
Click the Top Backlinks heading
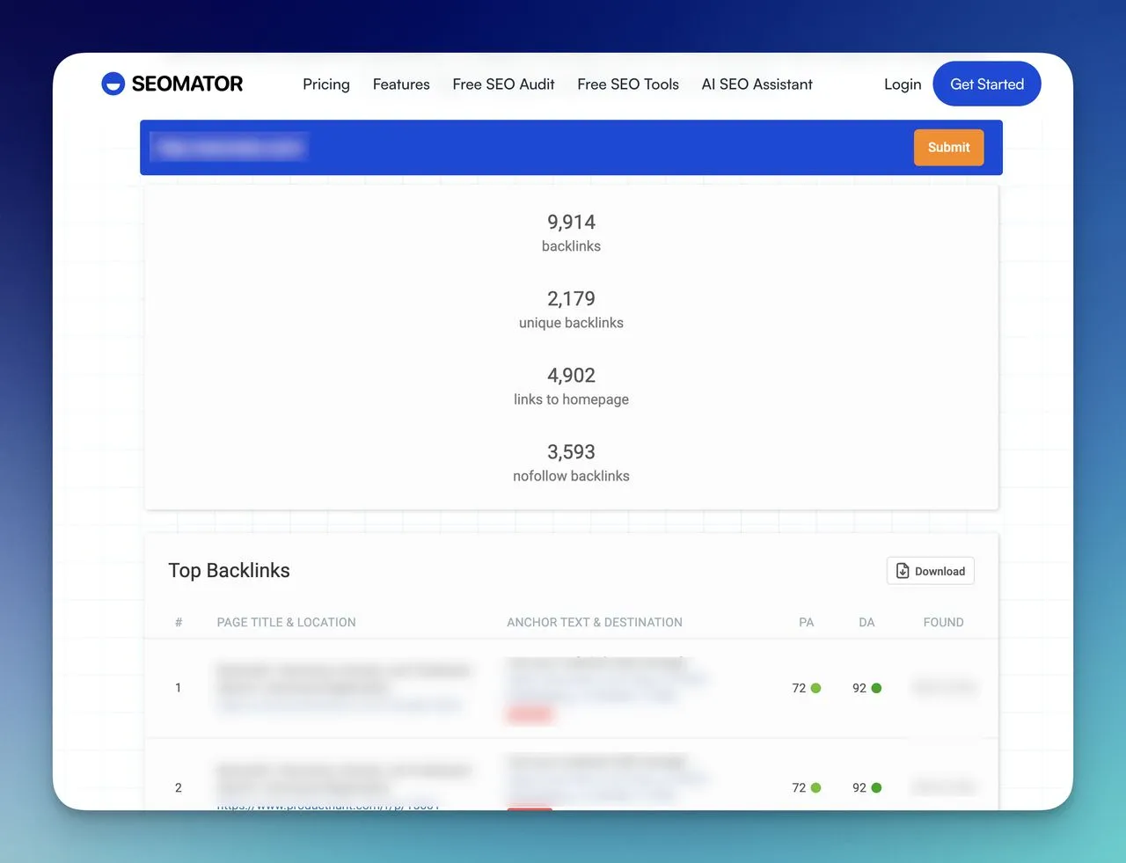pyautogui.click(x=229, y=570)
